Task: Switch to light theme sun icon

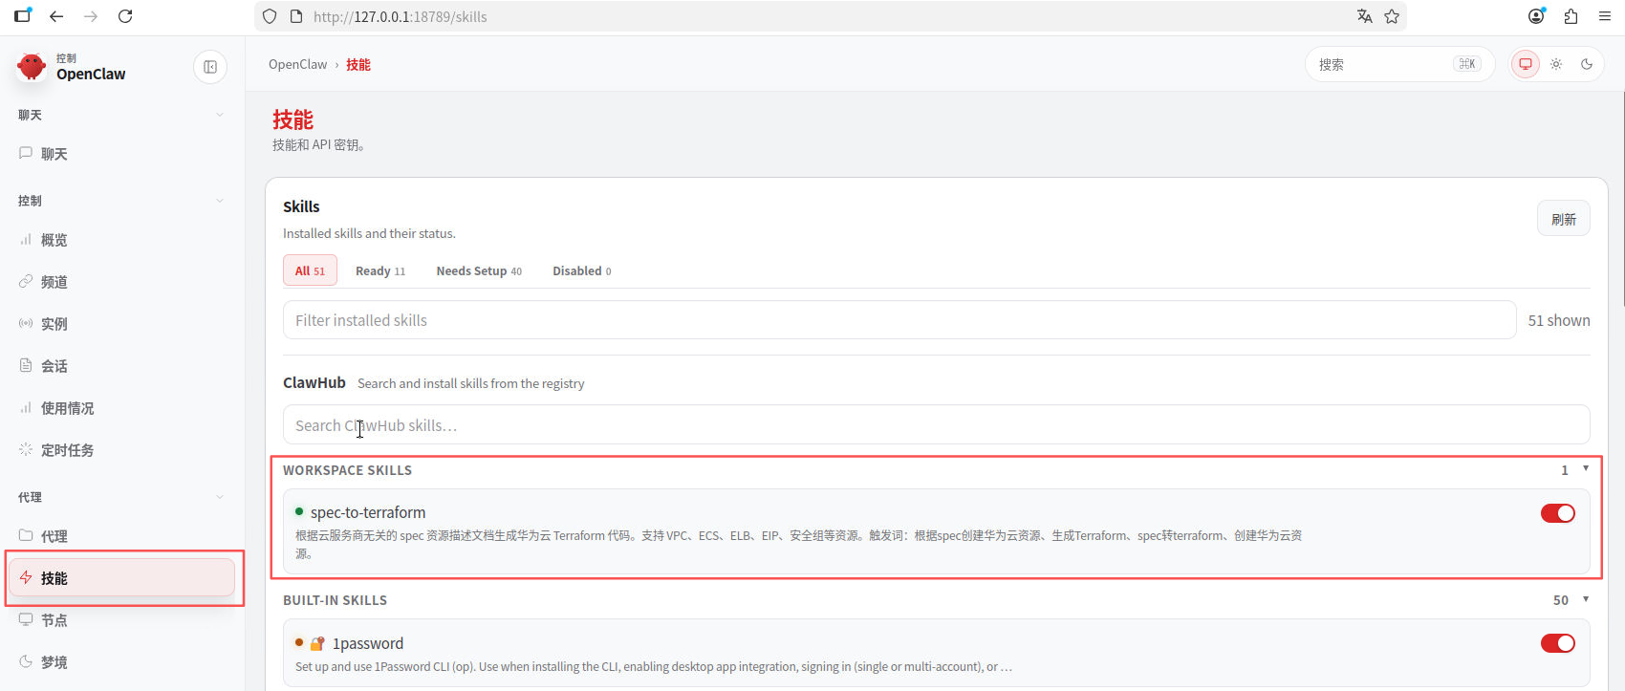Action: pyautogui.click(x=1556, y=64)
